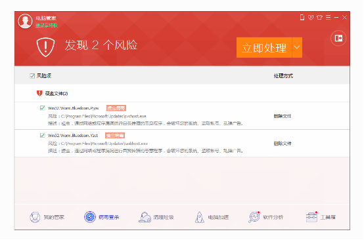Screen dimensions: 364x240
Task: Uncheck Win32.Worm.Bluedoom.Pyw checkbox
Action: pos(42,108)
